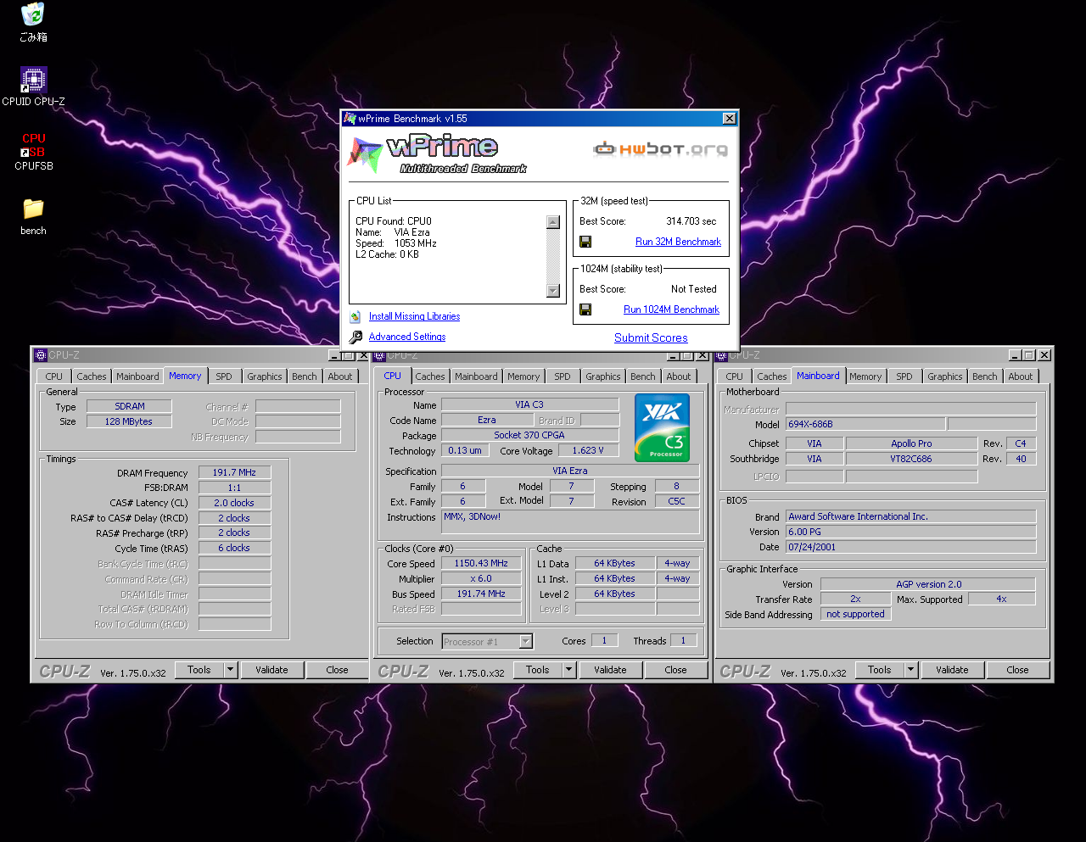Image resolution: width=1086 pixels, height=842 pixels.
Task: Select Memory tab in middle CPU-Z window
Action: pos(523,376)
